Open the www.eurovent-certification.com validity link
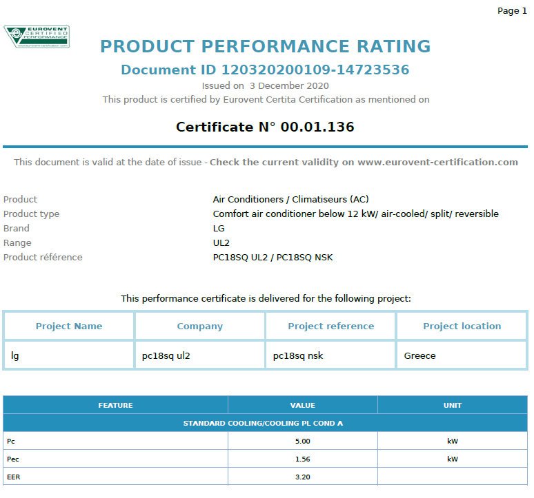Screen dimensions: 534x498 pyautogui.click(x=437, y=162)
